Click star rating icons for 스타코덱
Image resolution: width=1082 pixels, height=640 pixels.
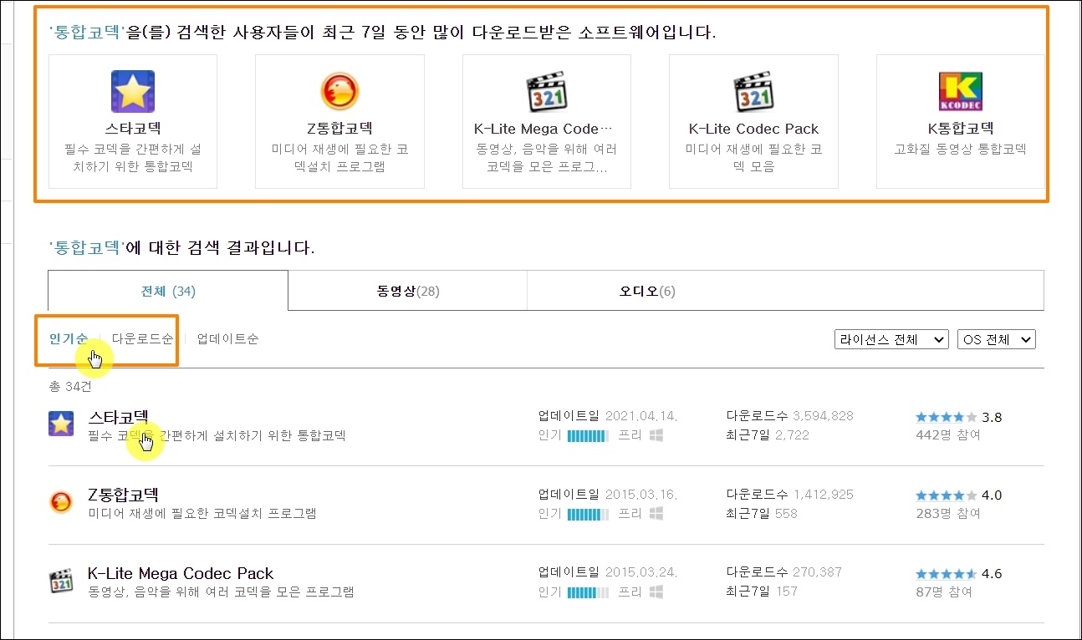point(946,416)
